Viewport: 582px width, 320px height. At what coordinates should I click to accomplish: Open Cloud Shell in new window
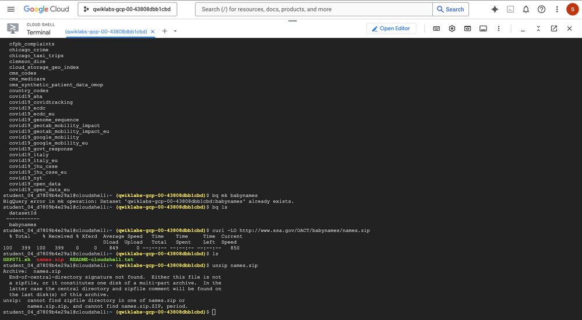coord(554,29)
